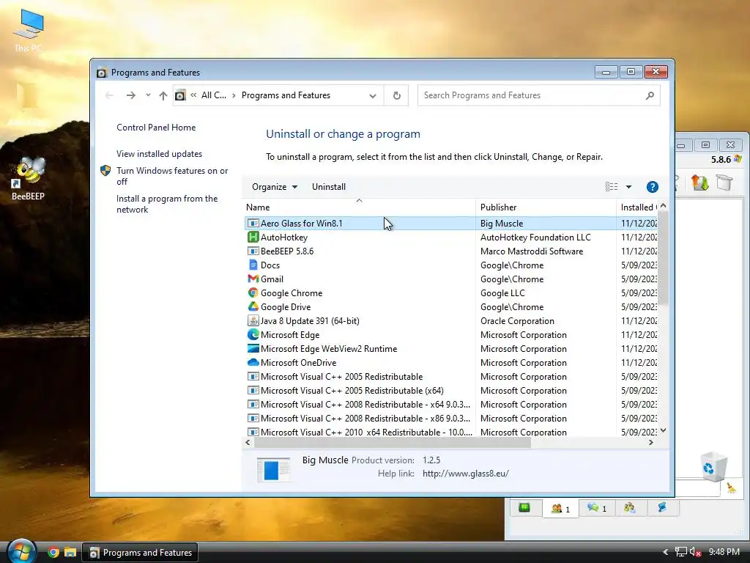Click the search magnifier icon
The height and width of the screenshot is (563, 750).
pyautogui.click(x=650, y=95)
